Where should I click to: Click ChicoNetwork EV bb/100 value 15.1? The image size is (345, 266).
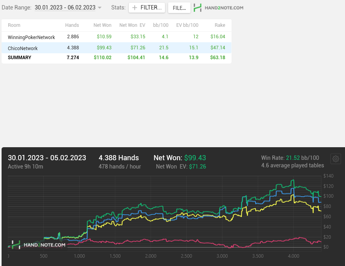194,48
